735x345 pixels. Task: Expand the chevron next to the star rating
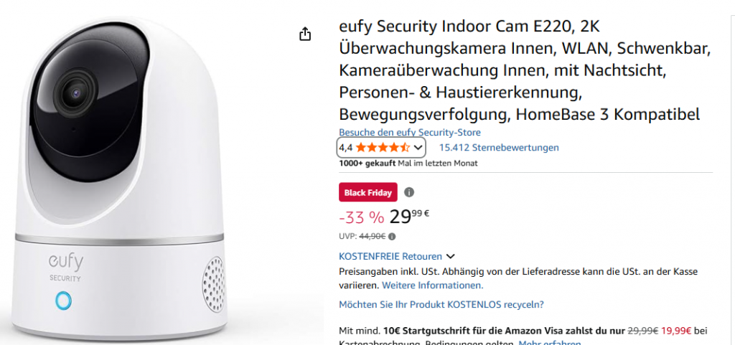tap(418, 148)
